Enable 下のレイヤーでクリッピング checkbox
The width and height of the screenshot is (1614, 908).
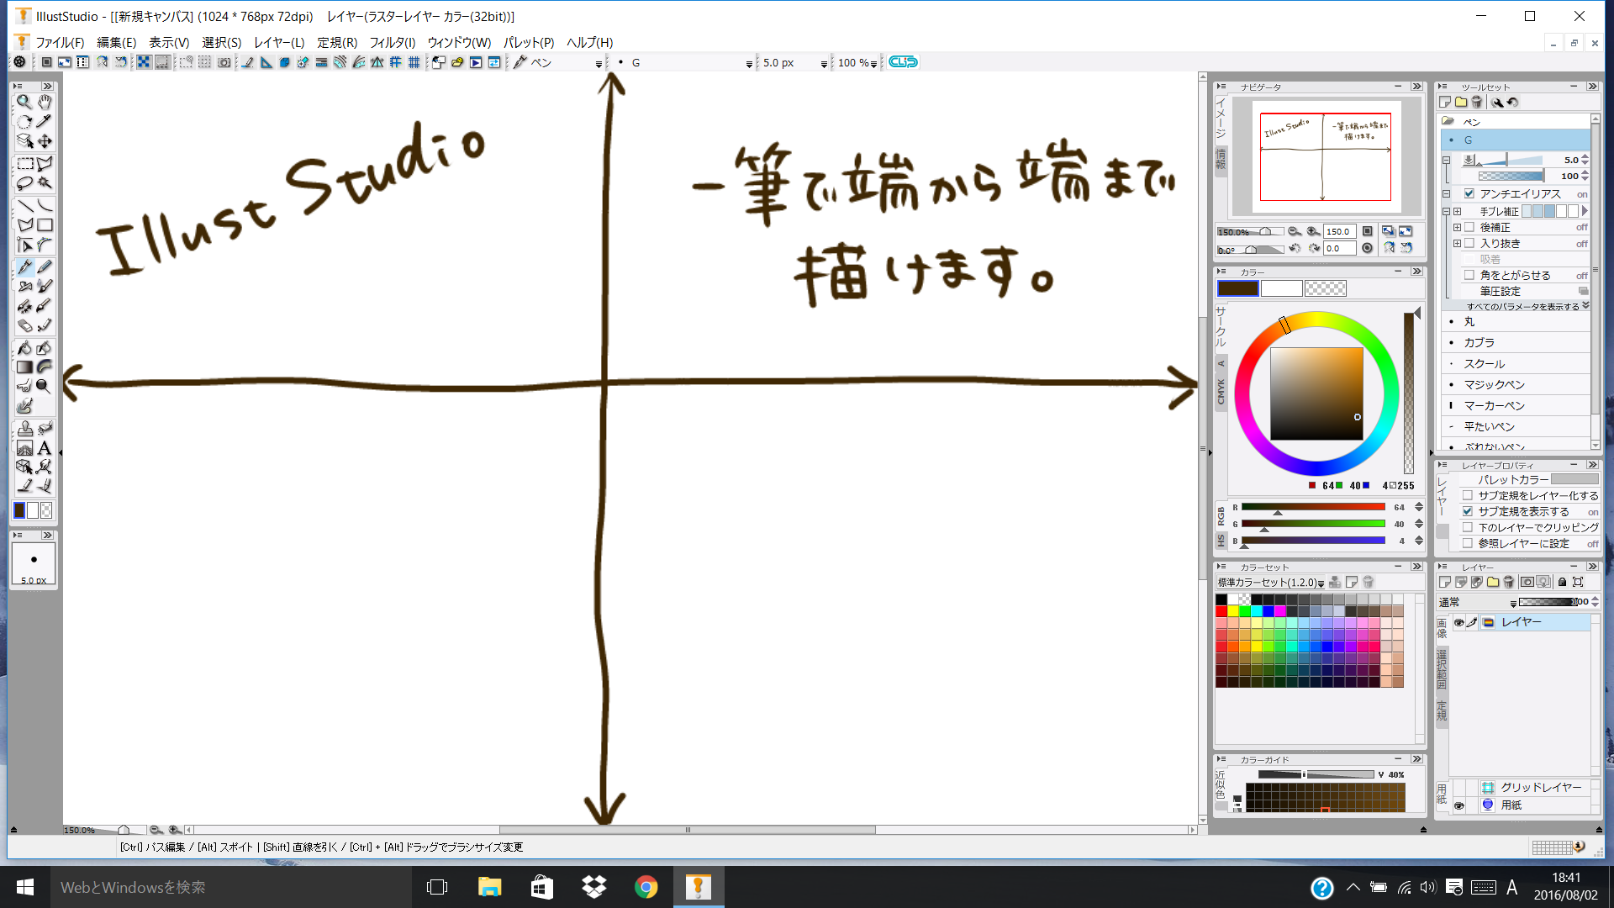[1468, 527]
